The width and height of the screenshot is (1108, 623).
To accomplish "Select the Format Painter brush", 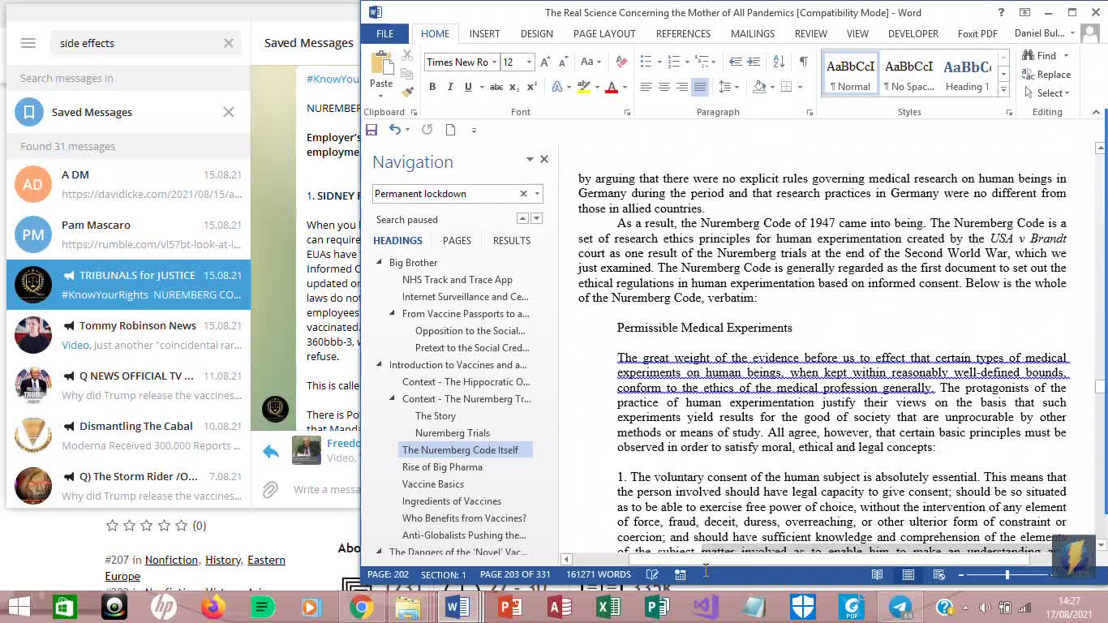I will [407, 92].
